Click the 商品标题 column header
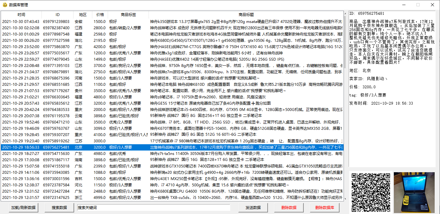This screenshot has width=440, height=214. [x=246, y=15]
